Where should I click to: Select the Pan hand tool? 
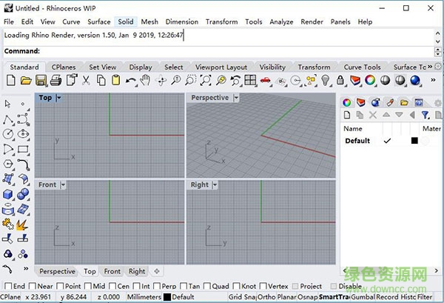(145, 80)
